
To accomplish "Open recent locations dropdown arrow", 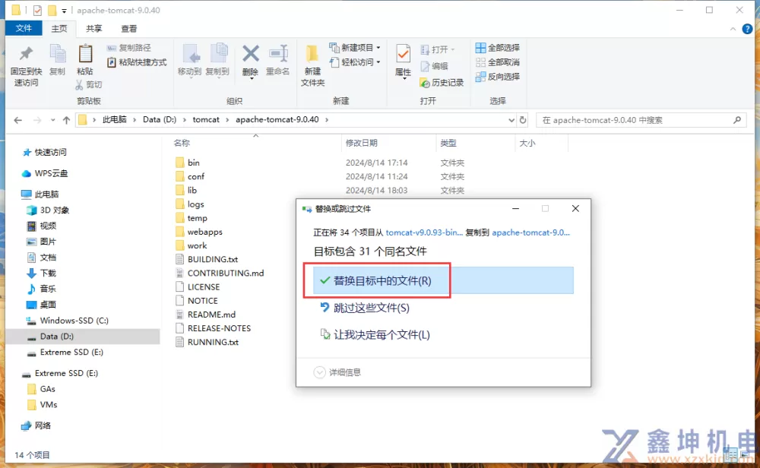I will pos(53,120).
